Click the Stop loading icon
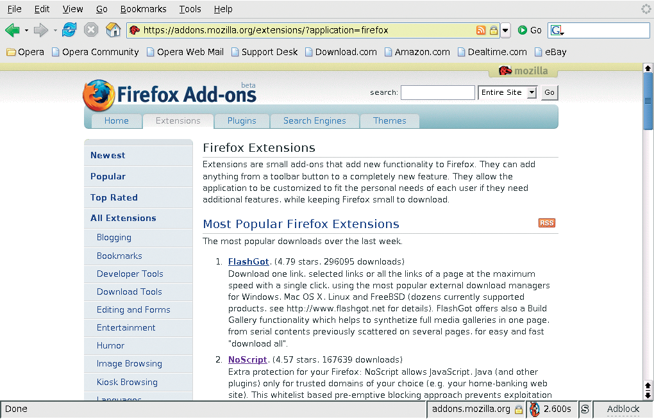This screenshot has height=419, width=654. [91, 30]
